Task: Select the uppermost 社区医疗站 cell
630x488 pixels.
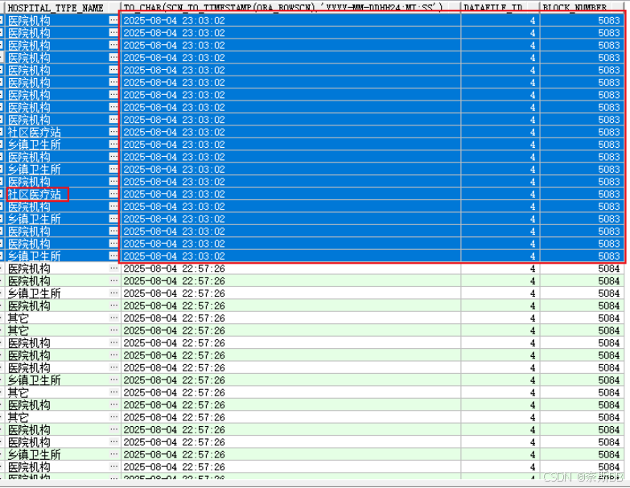Action: 57,132
